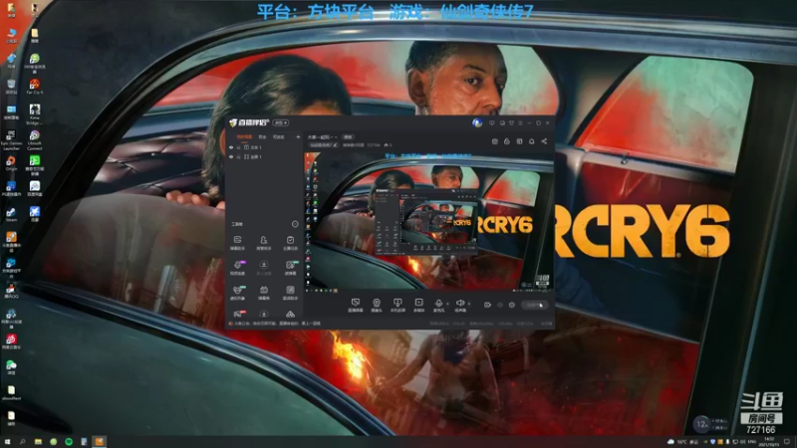Toggle lock on the first scene source
The width and height of the screenshot is (797, 448).
pyautogui.click(x=238, y=147)
